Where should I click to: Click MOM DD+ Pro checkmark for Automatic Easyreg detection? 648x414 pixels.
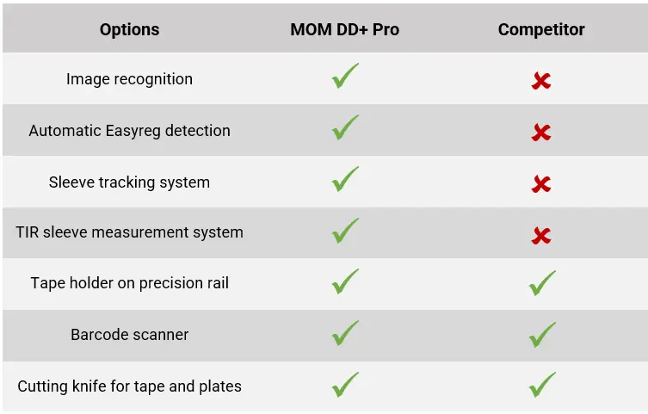(x=345, y=129)
